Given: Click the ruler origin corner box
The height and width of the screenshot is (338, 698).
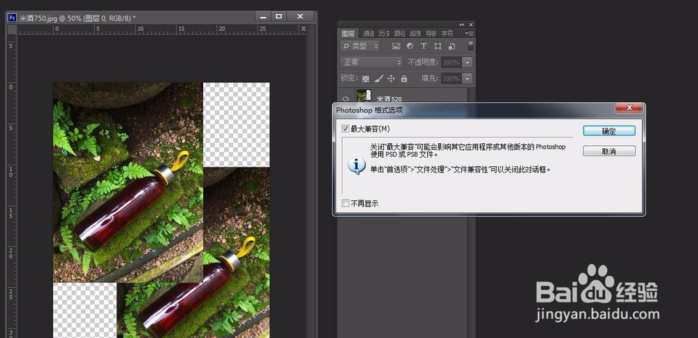Looking at the screenshot, I should pyautogui.click(x=12, y=30).
